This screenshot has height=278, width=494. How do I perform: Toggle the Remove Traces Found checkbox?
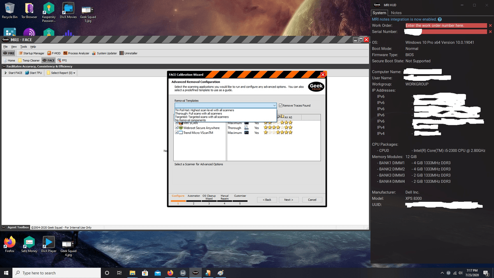(x=281, y=105)
